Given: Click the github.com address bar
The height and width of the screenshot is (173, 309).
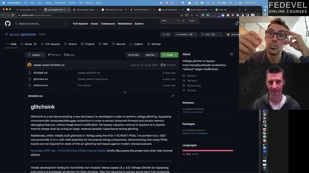Looking at the screenshot, I should point(98,15).
